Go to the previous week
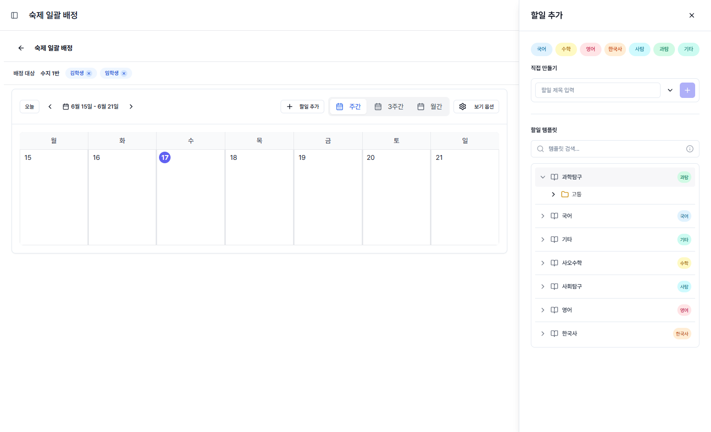This screenshot has height=432, width=711. click(x=50, y=107)
